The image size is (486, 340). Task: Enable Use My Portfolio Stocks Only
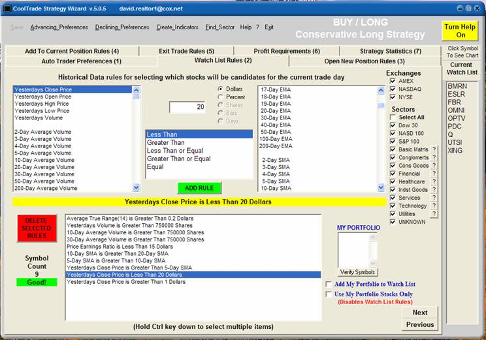pos(329,294)
